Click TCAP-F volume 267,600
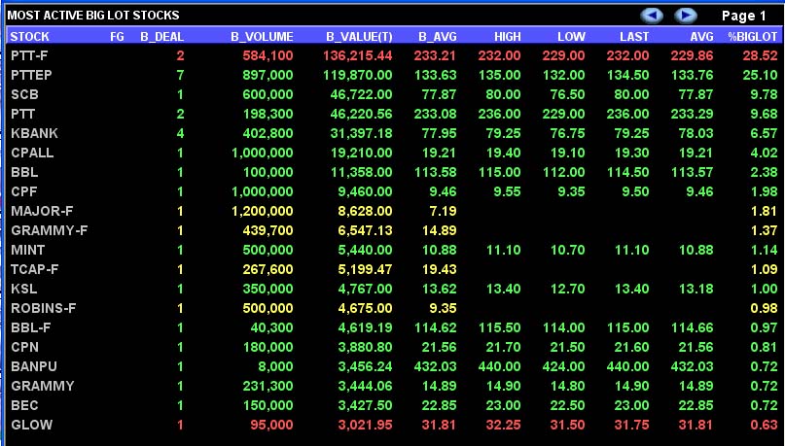Screen dimensions: 785x446 coord(268,269)
